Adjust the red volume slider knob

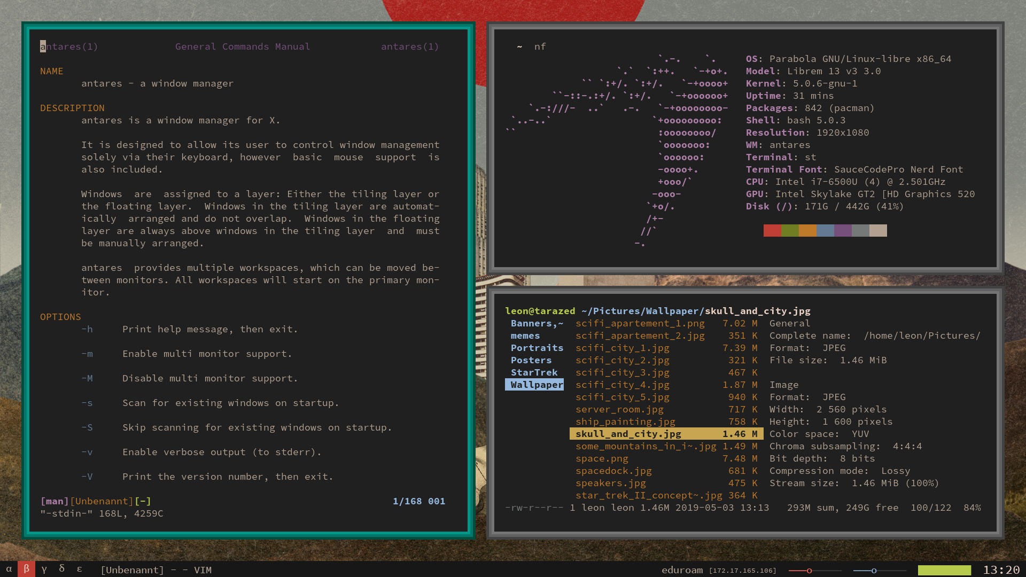(x=809, y=571)
